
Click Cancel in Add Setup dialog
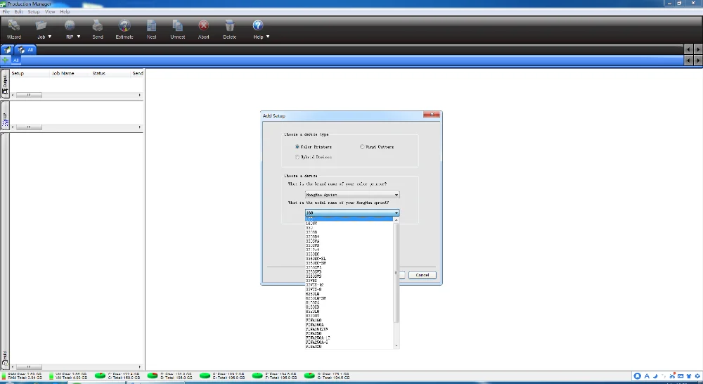tap(423, 275)
